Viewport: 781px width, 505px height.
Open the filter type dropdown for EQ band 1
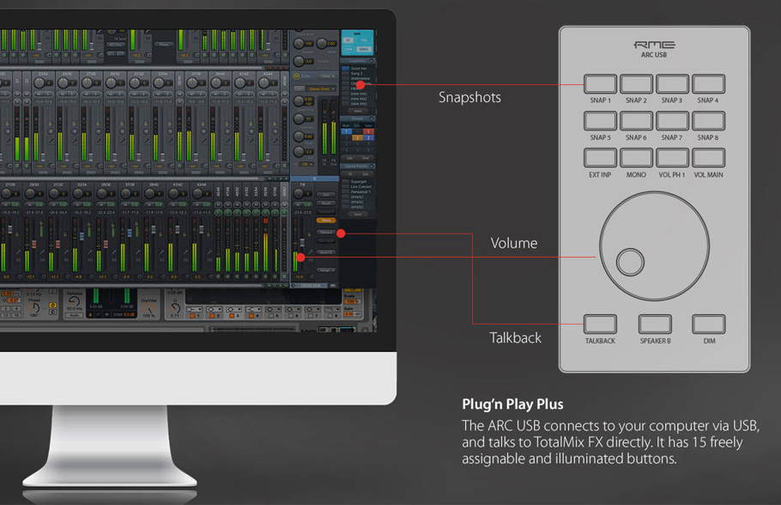194,309
